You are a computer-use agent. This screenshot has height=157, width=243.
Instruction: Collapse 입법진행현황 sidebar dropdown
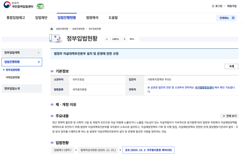tap(22, 62)
